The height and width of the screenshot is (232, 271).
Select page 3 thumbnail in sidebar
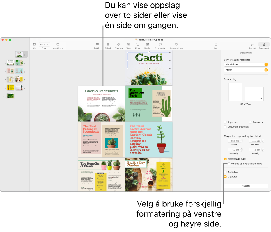(19, 63)
